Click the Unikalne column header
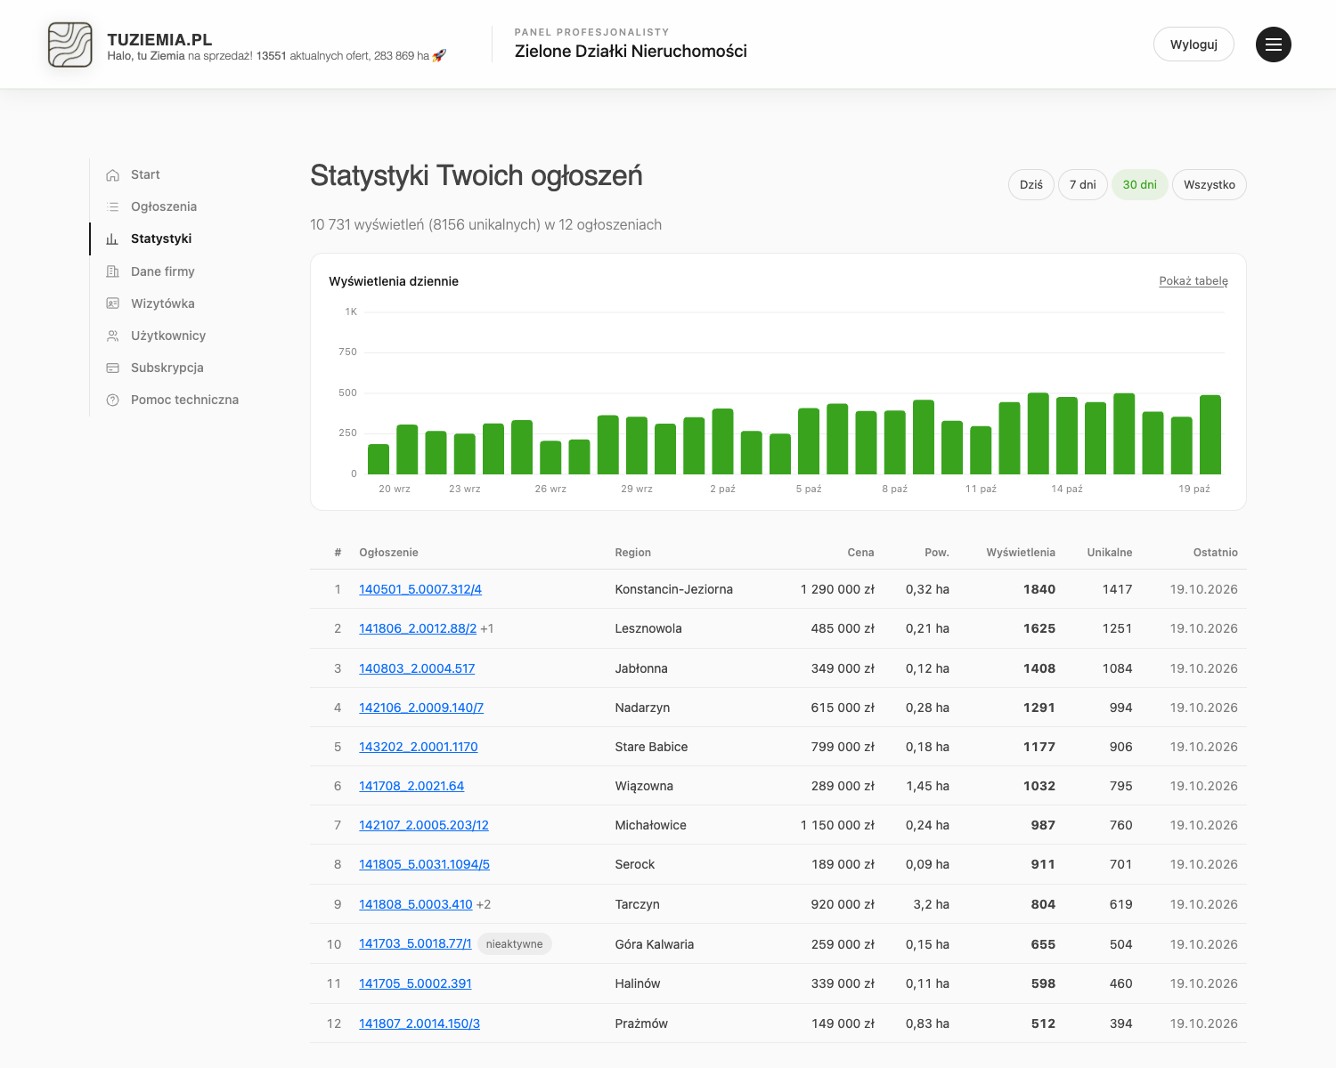 click(x=1110, y=553)
